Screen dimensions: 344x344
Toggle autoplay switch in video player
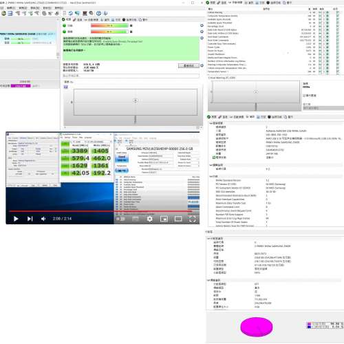(120, 219)
